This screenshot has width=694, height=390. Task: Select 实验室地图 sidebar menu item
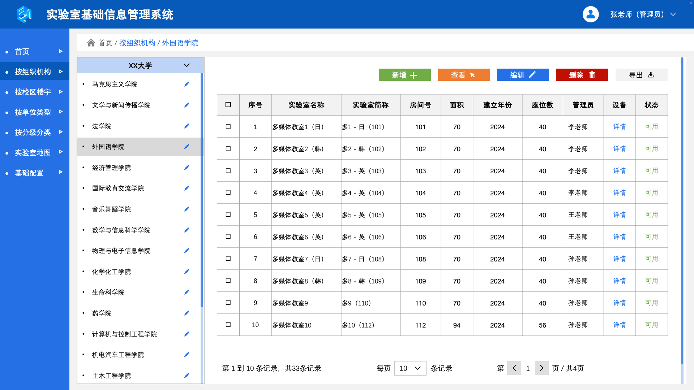tap(33, 153)
